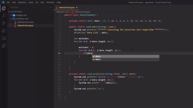Open the View menu
Viewport: 193px width, 108px height.
click(x=31, y=2)
